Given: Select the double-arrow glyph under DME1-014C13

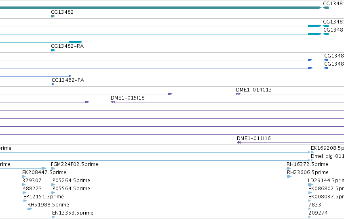Looking at the screenshot, I should point(238,94).
